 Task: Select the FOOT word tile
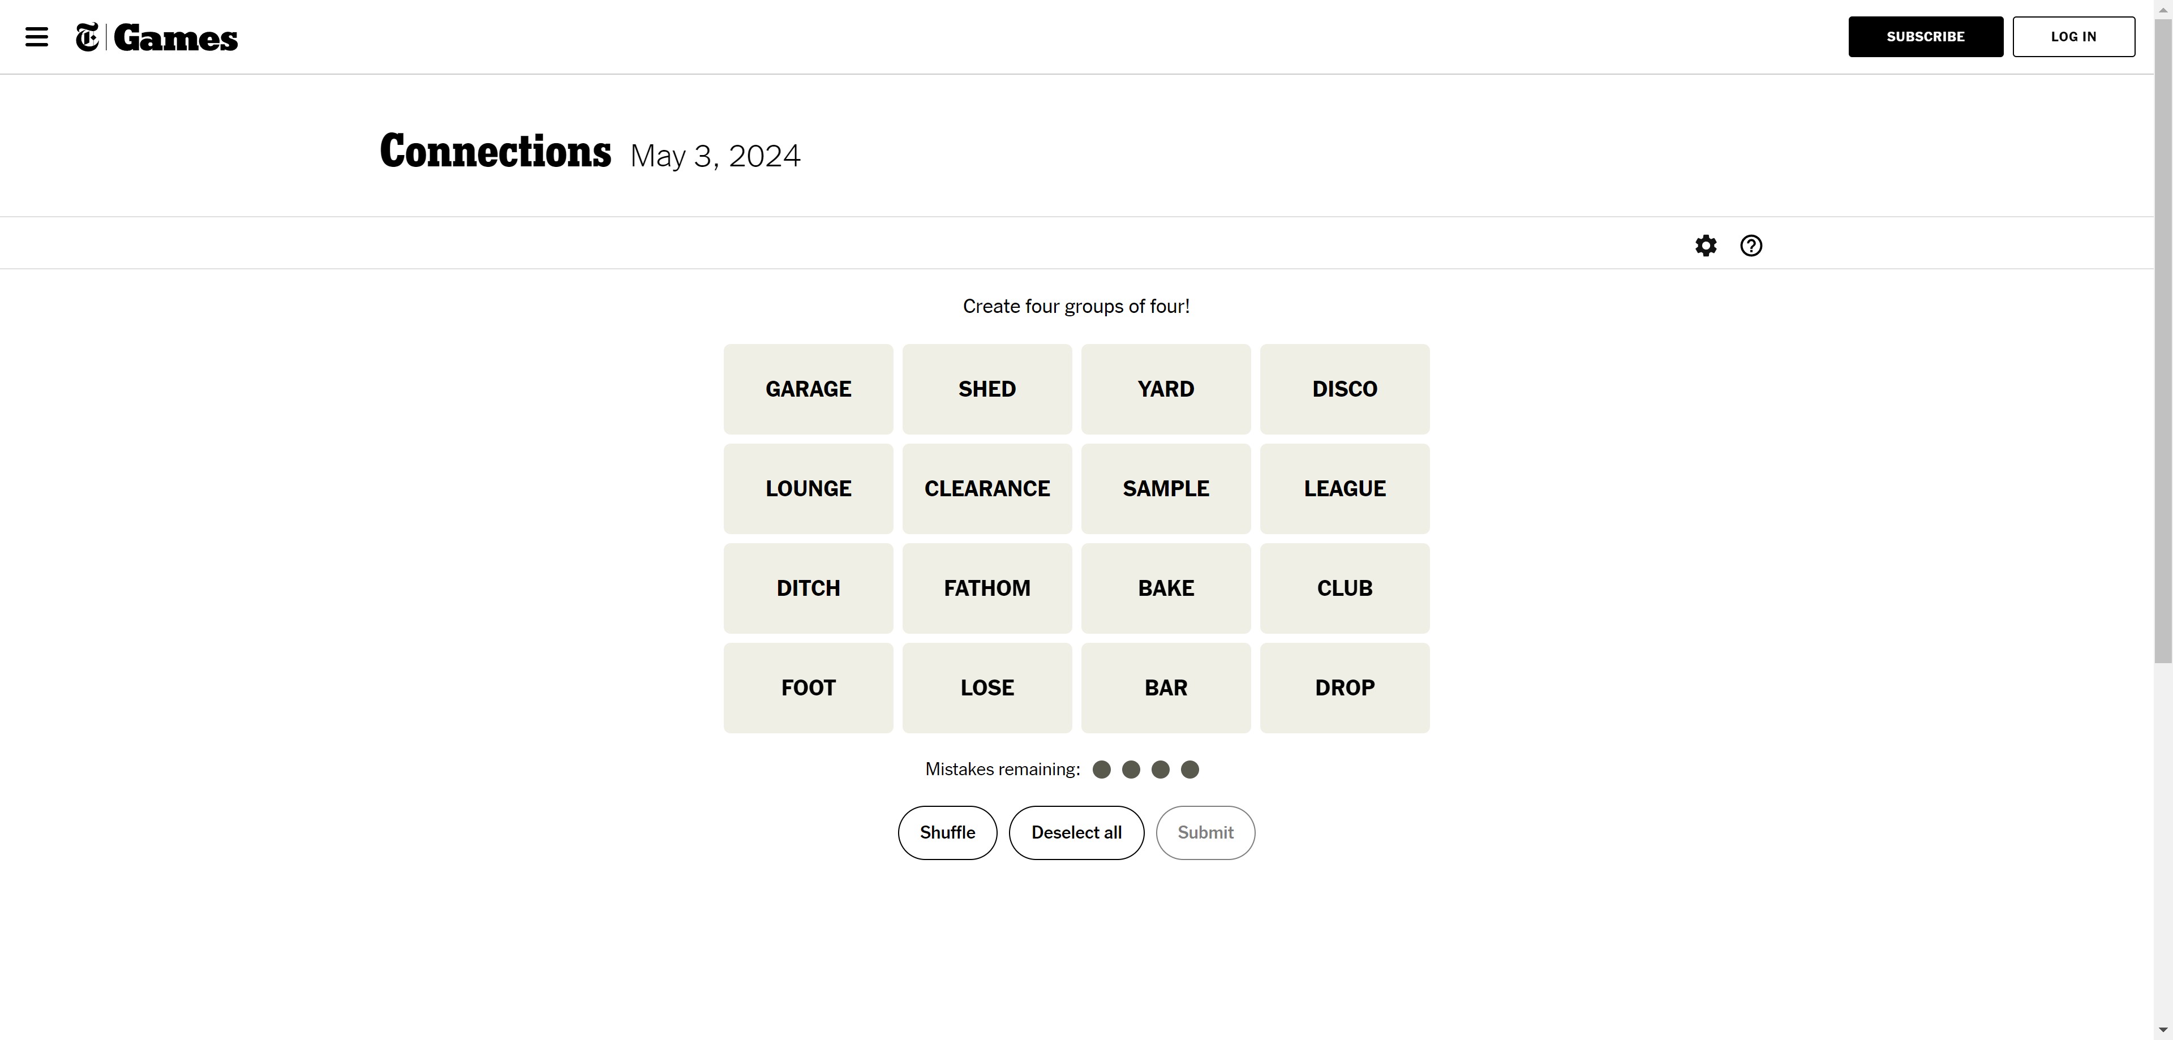point(808,687)
